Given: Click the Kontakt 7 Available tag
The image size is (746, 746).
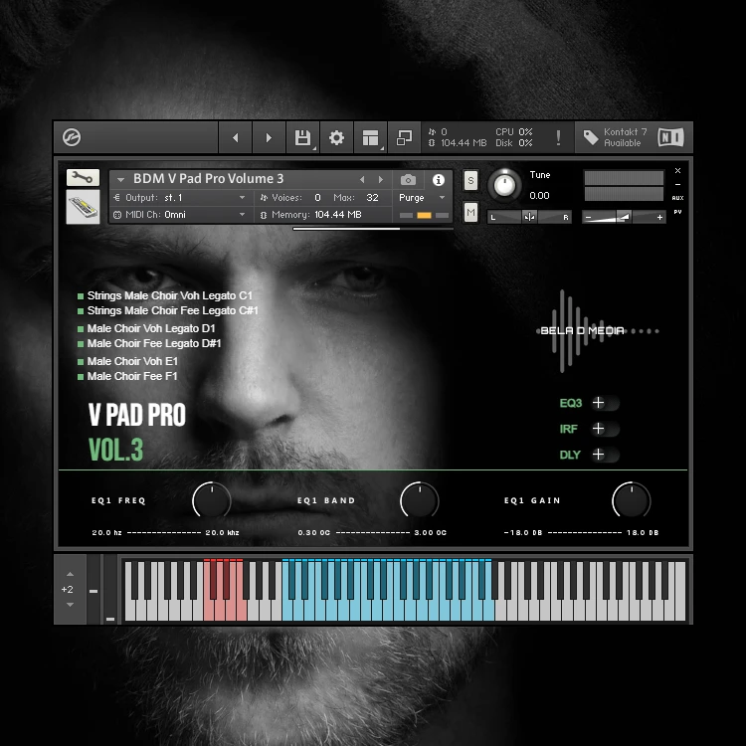Looking at the screenshot, I should [616, 137].
